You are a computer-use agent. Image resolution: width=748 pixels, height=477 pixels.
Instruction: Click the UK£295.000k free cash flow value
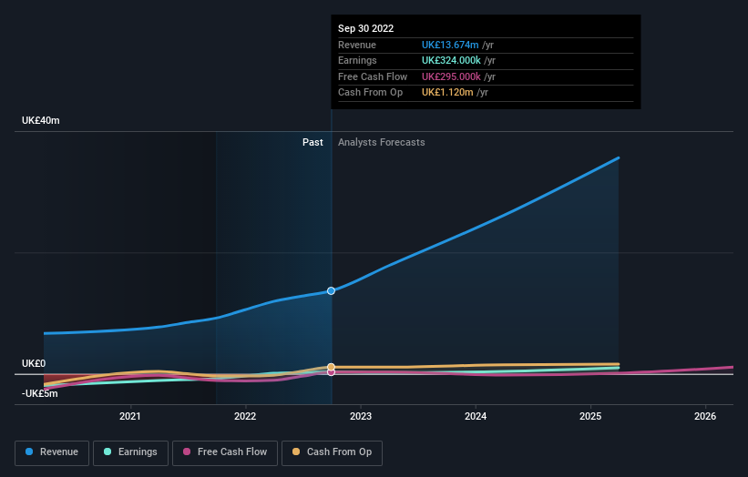(451, 76)
